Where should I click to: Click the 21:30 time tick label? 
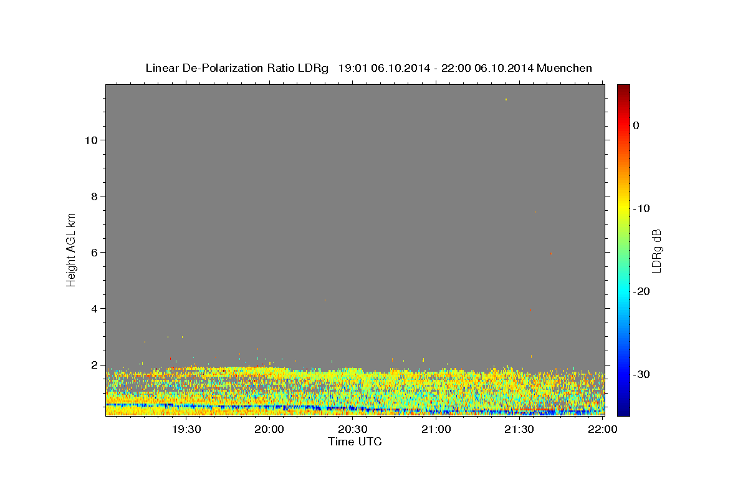tap(519, 429)
